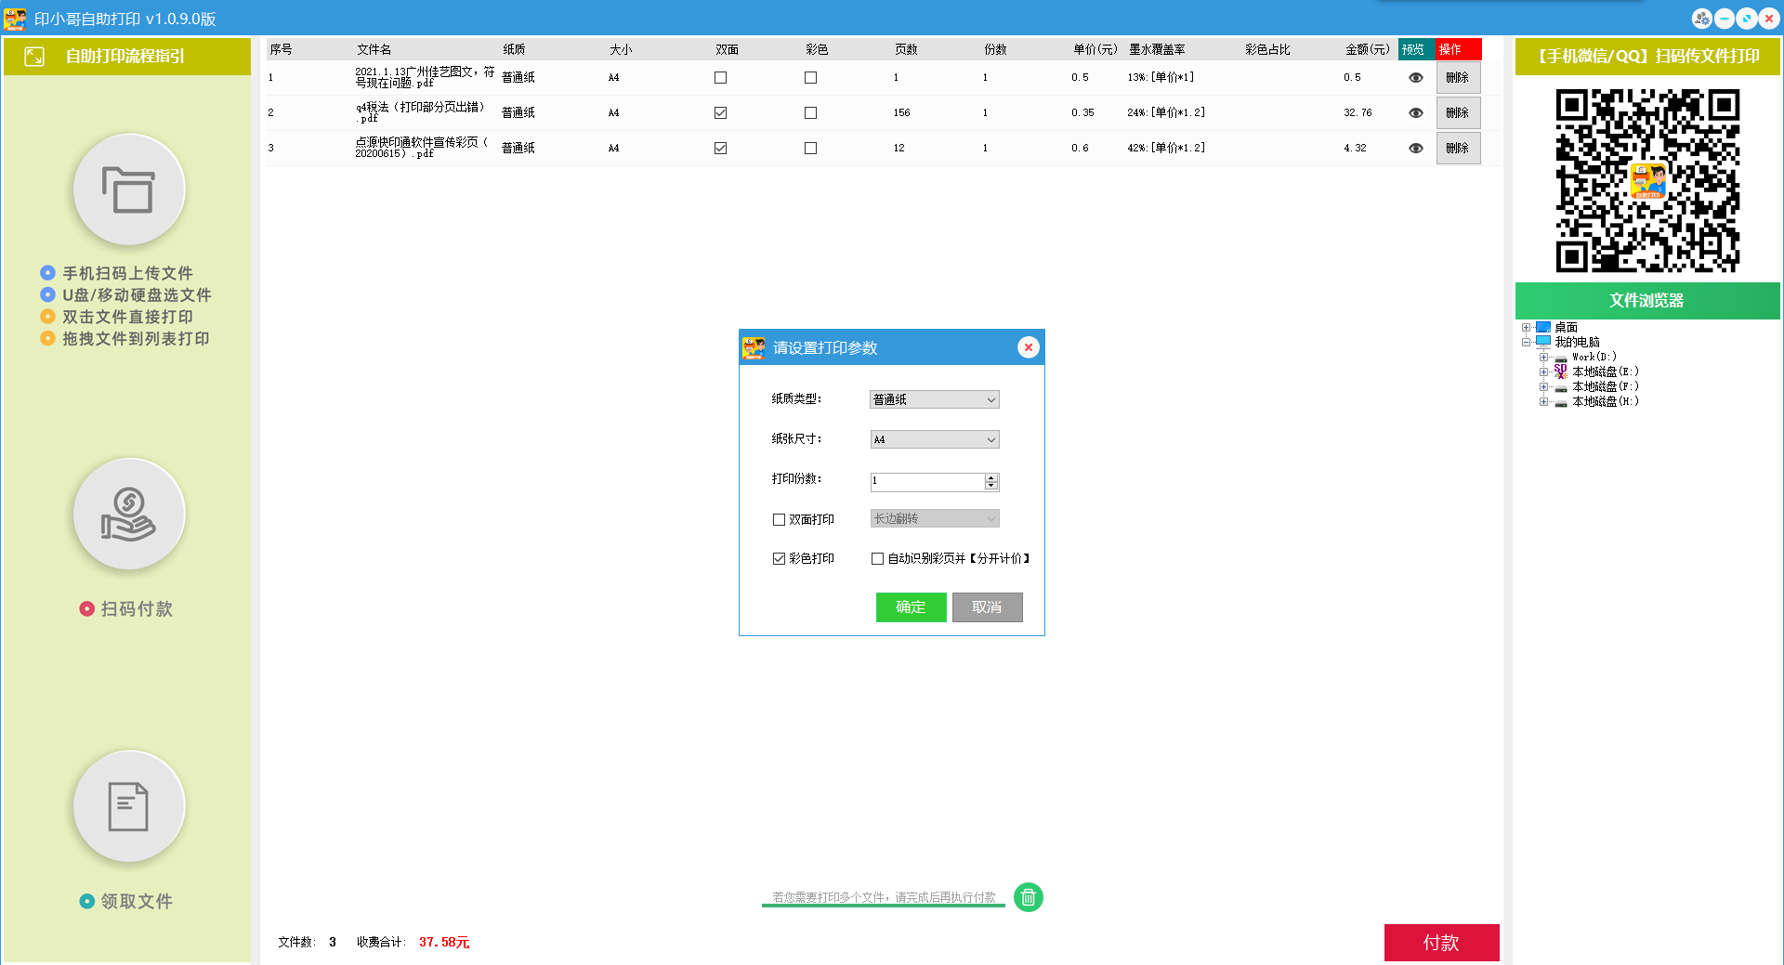Increase 打印份数 with up arrow
This screenshot has height=965, width=1784.
(x=991, y=477)
